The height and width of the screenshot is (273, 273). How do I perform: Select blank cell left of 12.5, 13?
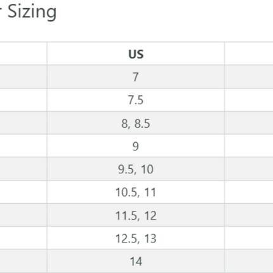point(23,238)
